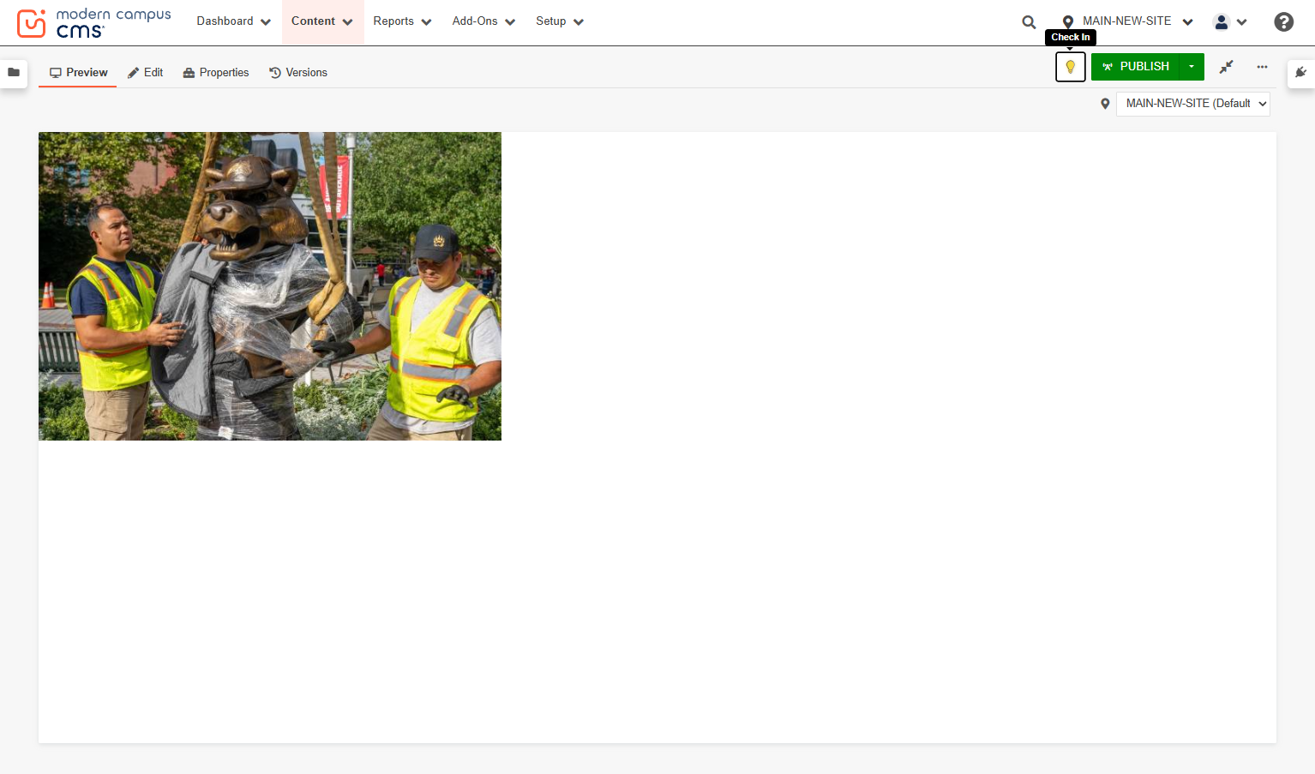The height and width of the screenshot is (774, 1315).
Task: Open the file navigation folder icon
Action: coord(14,73)
